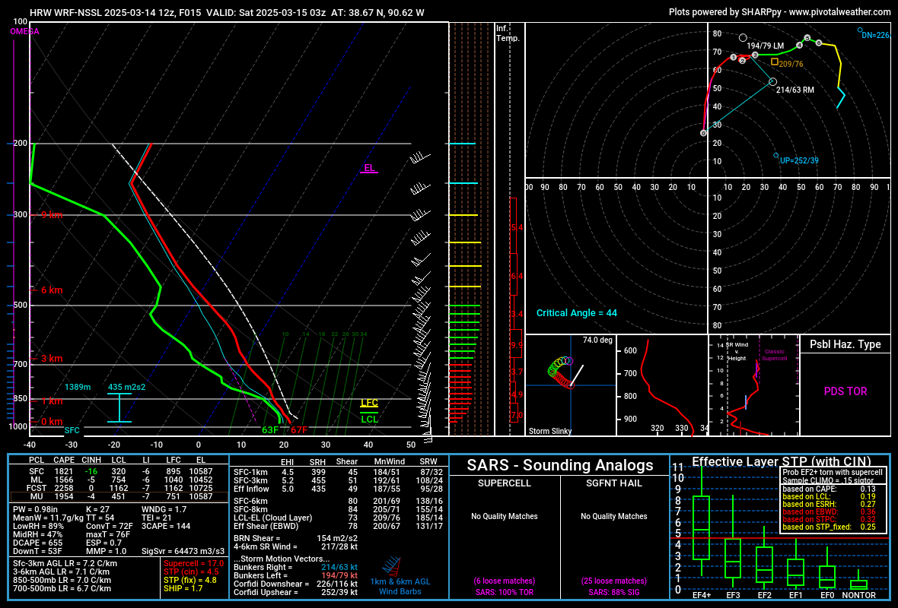
Task: Select the yellow LFC level marker
Action: click(369, 404)
